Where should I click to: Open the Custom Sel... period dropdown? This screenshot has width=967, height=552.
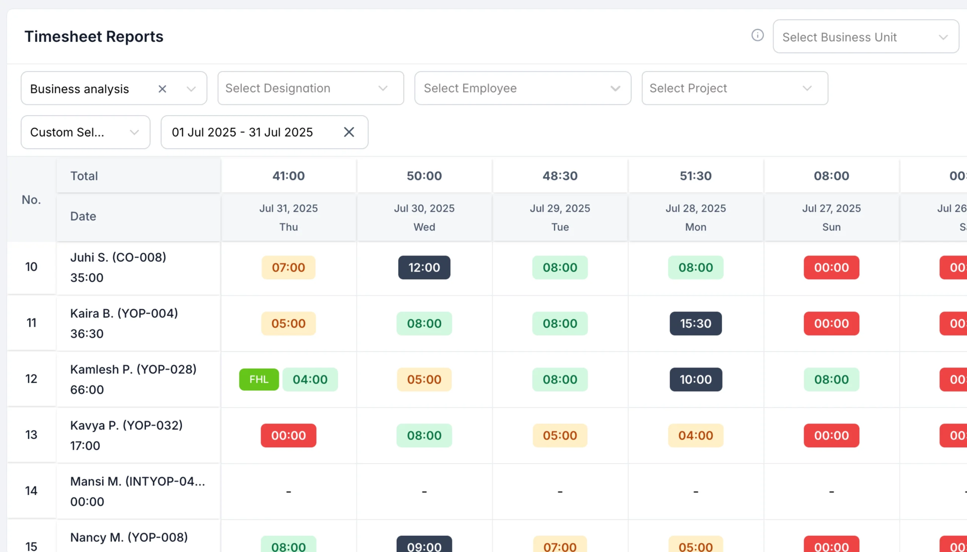click(86, 132)
